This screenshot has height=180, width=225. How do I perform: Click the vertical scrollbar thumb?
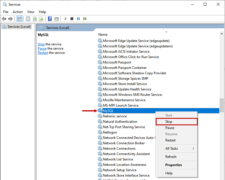point(222,105)
